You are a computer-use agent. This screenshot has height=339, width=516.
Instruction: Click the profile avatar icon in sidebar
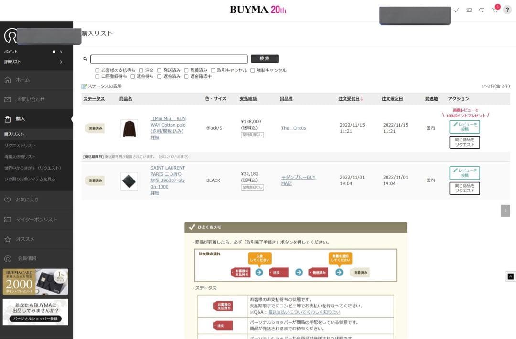(11, 35)
